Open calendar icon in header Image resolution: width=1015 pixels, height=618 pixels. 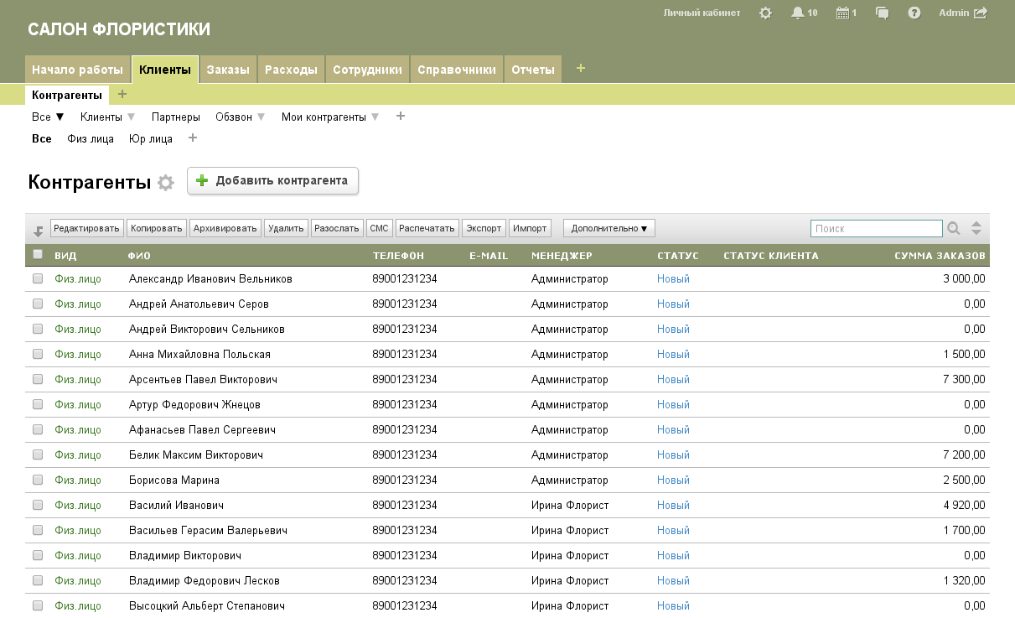[x=842, y=13]
